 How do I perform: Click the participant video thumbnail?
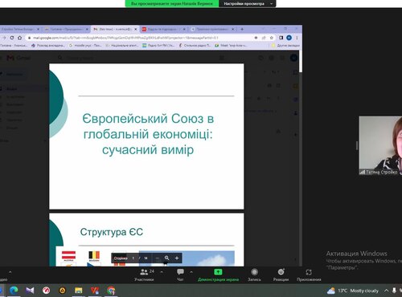coord(380,145)
